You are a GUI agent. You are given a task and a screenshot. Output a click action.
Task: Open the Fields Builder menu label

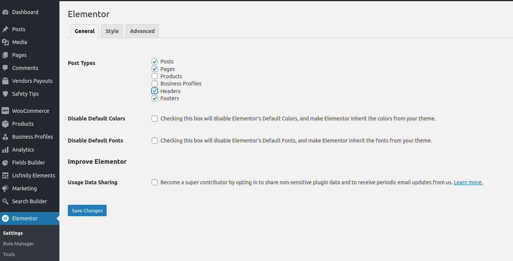click(x=29, y=163)
